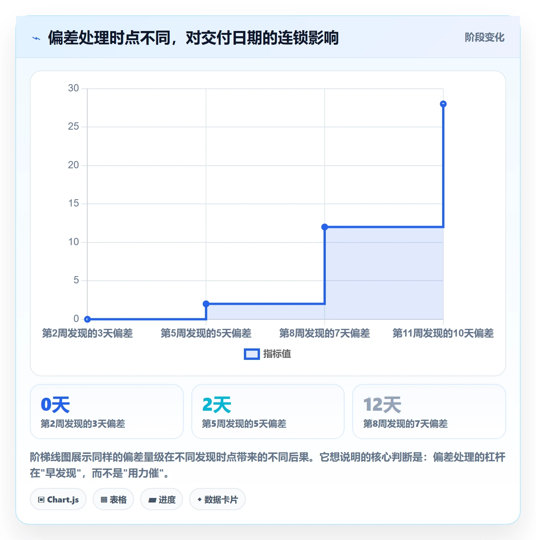Viewport: 536px width, 540px height.
Task: Select the data point at 第11周发现的10天偏差
Action: [x=443, y=104]
